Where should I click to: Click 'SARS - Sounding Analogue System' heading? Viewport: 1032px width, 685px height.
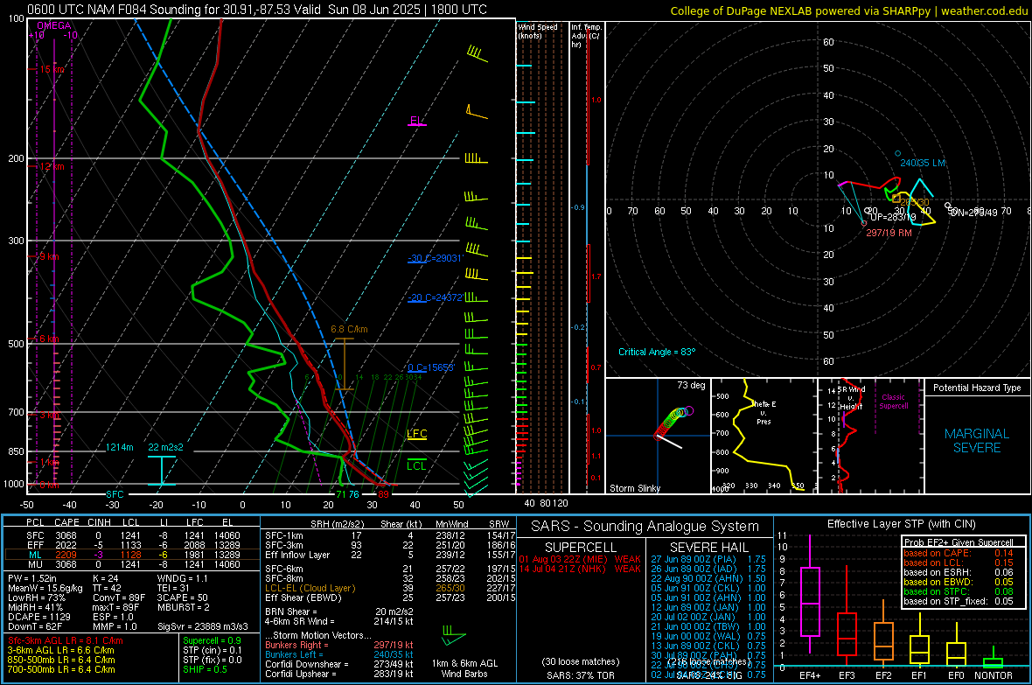[645, 527]
